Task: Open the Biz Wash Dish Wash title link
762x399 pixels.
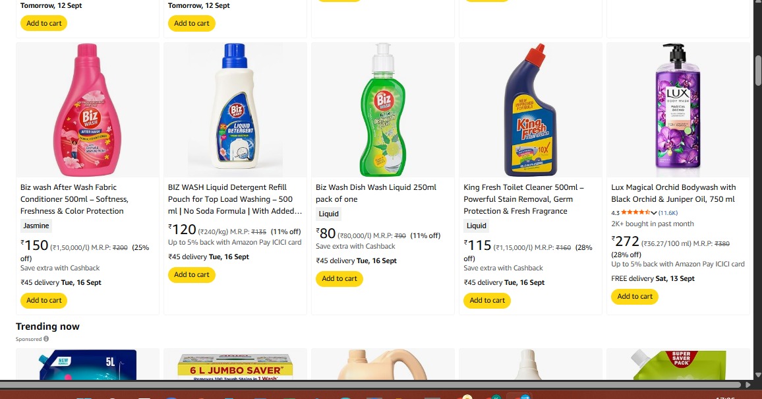Action: coord(376,193)
